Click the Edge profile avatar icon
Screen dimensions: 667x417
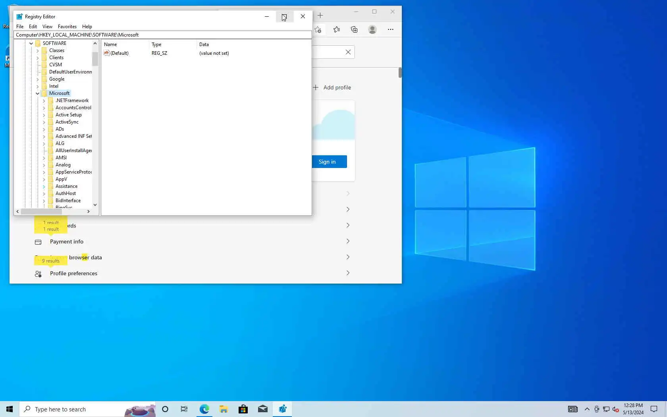click(372, 29)
